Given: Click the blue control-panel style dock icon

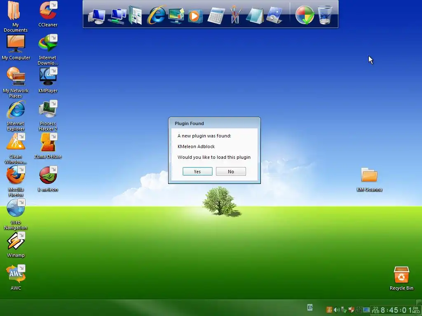Looking at the screenshot, I should tap(274, 16).
